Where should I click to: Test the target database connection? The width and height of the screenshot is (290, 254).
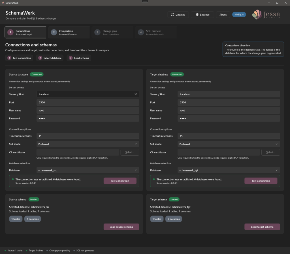[x=261, y=181]
